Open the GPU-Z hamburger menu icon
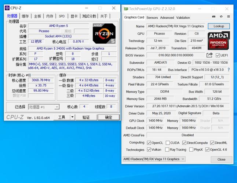237x183 pixels. click(x=229, y=16)
